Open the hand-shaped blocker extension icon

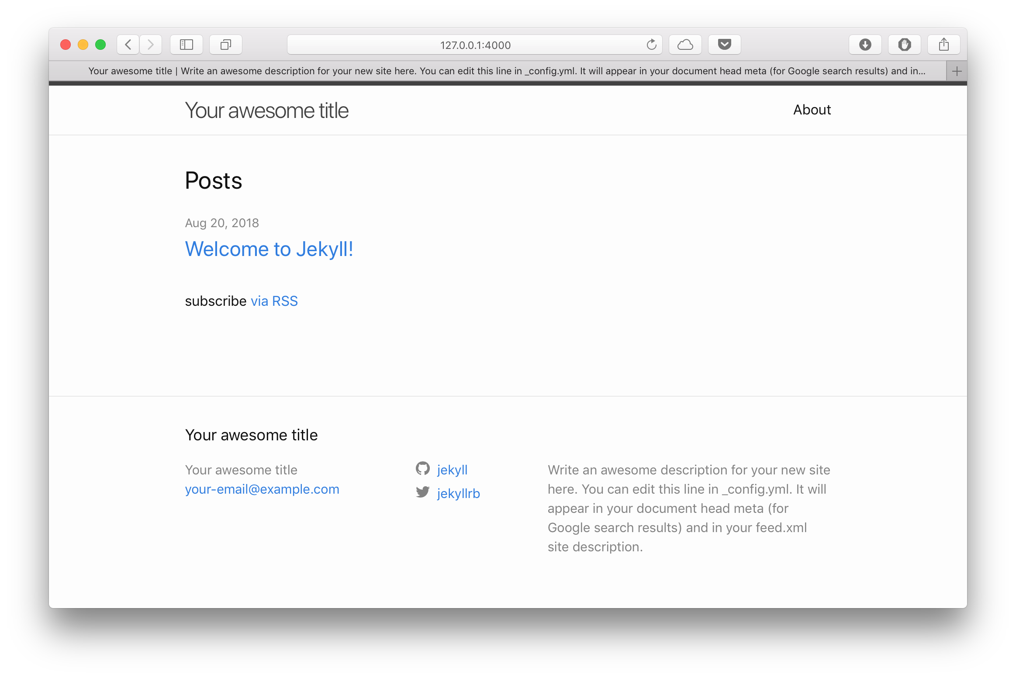pyautogui.click(x=905, y=45)
